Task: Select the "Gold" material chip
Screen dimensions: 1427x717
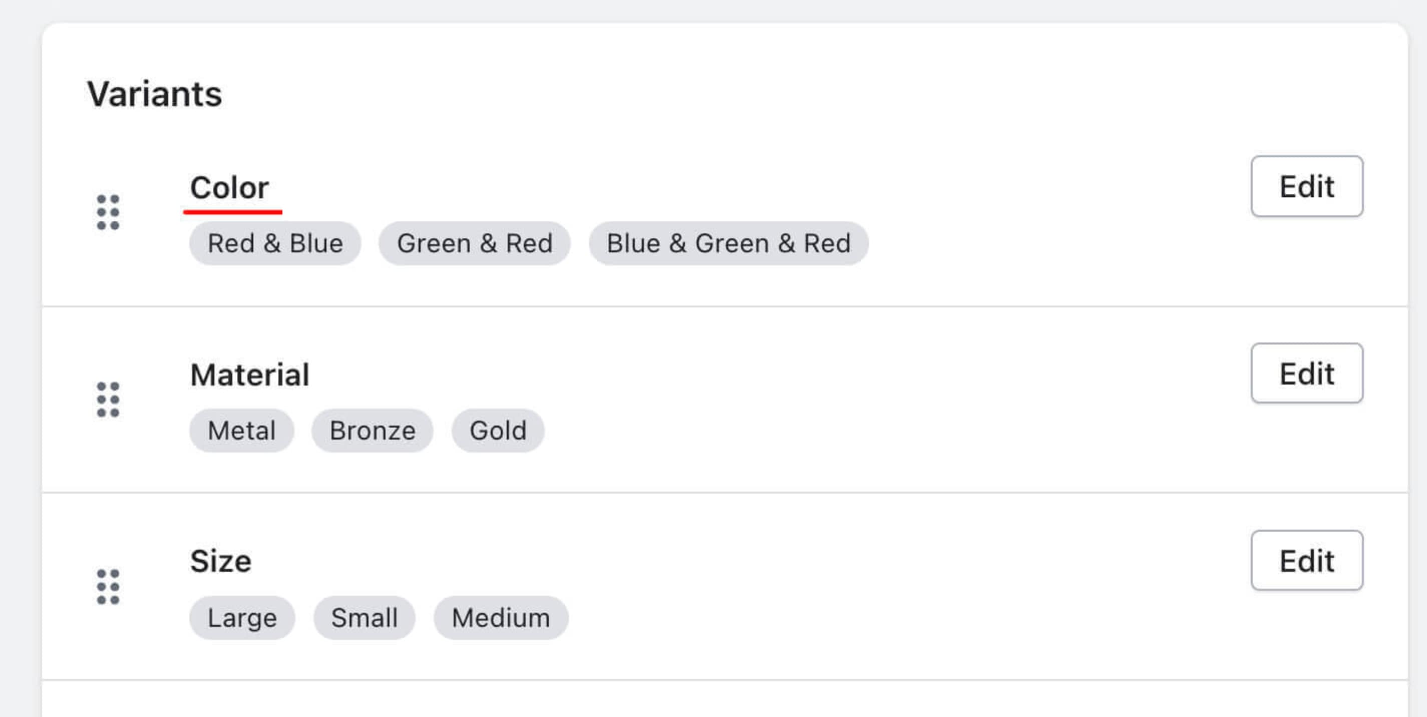Action: [x=497, y=431]
